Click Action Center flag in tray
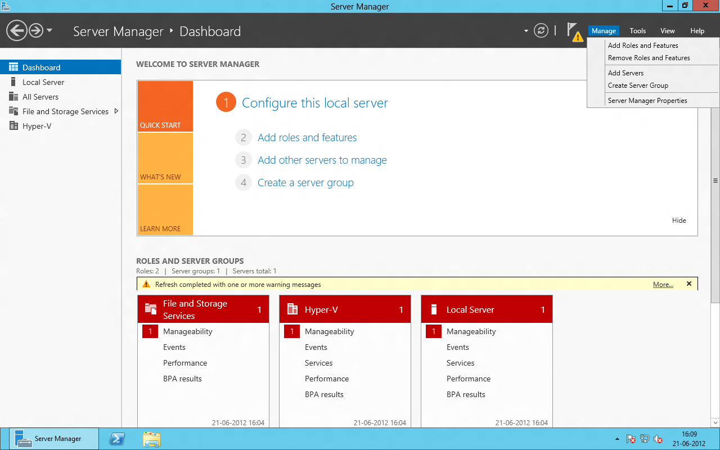Image resolution: width=720 pixels, height=450 pixels. [x=631, y=439]
